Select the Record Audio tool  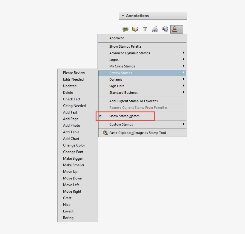coord(165,29)
